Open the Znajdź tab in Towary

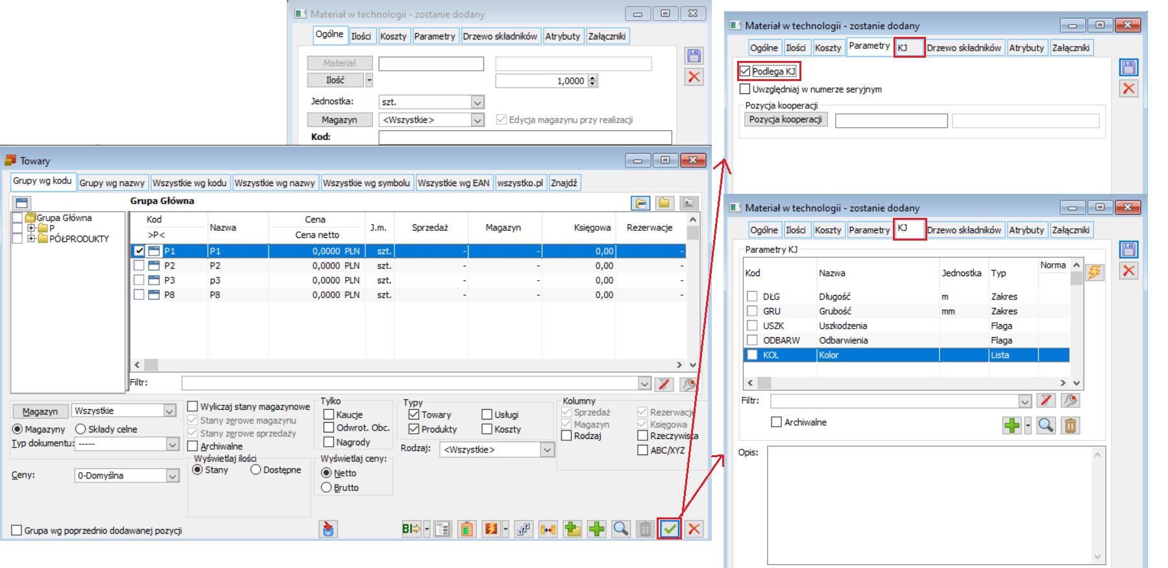(x=564, y=183)
